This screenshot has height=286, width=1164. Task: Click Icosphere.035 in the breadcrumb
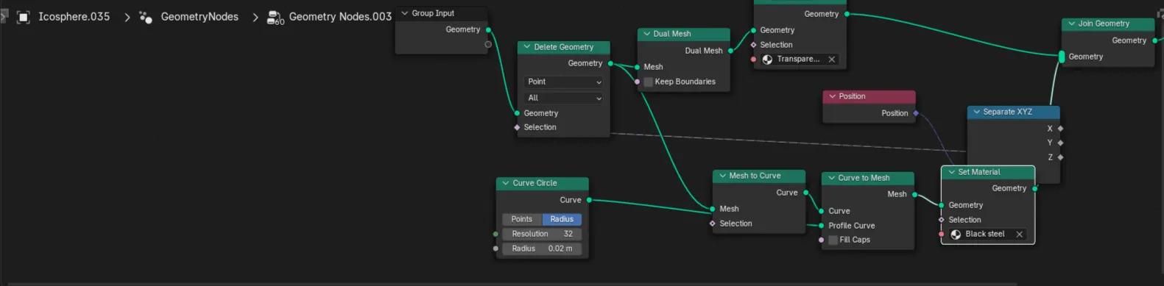tap(74, 16)
